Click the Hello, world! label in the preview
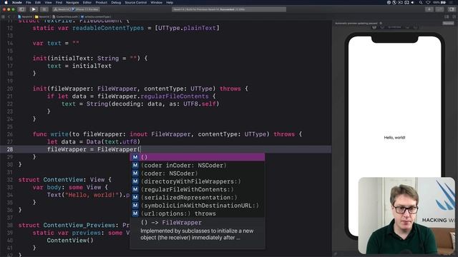 (394, 138)
